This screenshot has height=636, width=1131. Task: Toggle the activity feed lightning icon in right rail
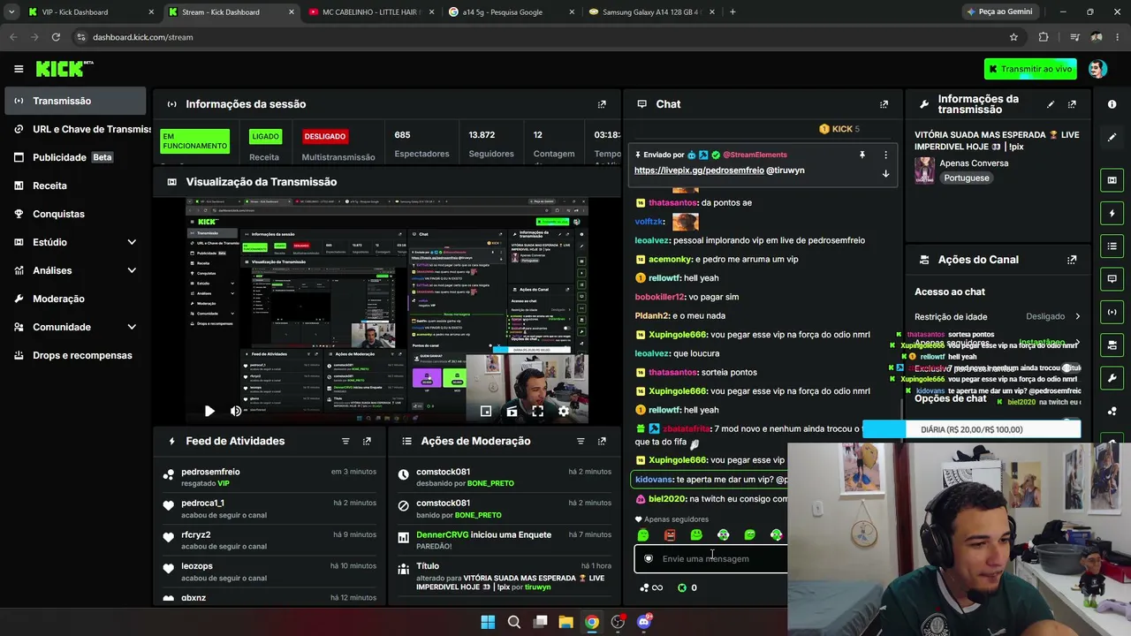pos(1112,213)
